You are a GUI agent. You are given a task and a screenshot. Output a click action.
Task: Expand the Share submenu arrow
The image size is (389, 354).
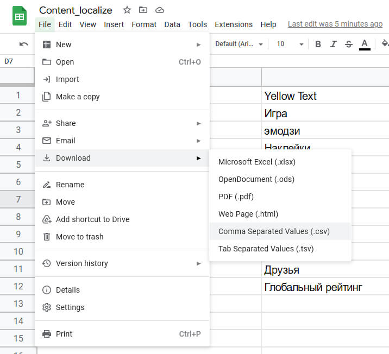coord(198,123)
